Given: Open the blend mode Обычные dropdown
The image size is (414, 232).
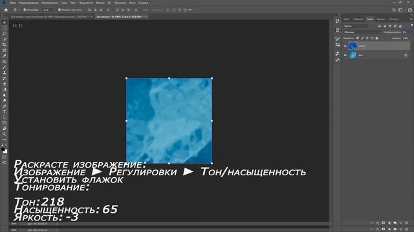Looking at the screenshot, I should (363, 32).
